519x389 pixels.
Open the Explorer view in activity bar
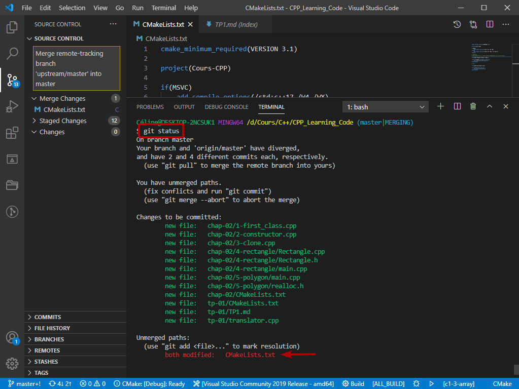point(12,27)
